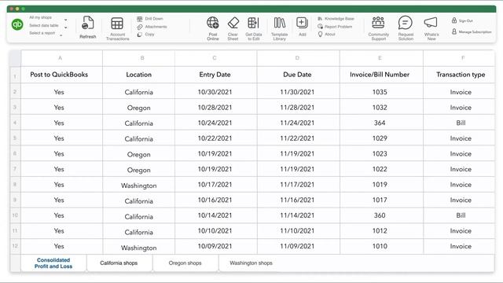503x283 pixels.
Task: Click bill number 364 cell
Action: pyautogui.click(x=381, y=123)
